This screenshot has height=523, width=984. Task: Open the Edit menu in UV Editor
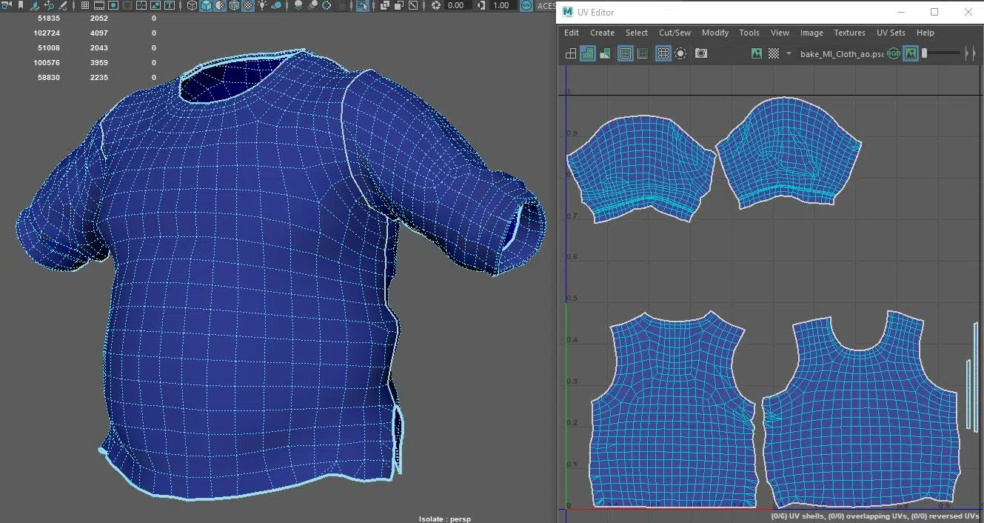[572, 33]
